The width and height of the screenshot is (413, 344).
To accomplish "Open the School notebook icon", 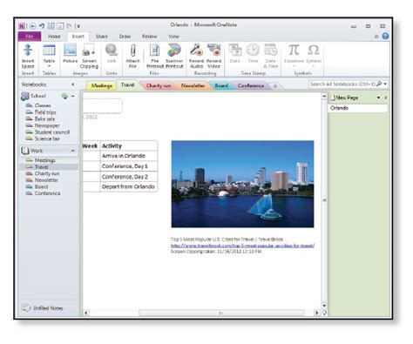I will click(x=25, y=96).
